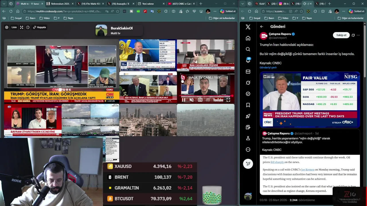Switch to (16) Anasayfa / X tab
This screenshot has height=206, width=367.
[120, 4]
